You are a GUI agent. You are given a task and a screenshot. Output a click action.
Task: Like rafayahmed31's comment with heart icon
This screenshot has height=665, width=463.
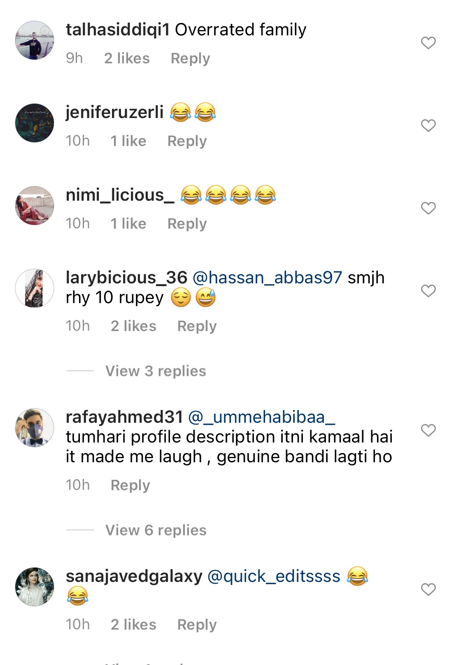tap(428, 430)
